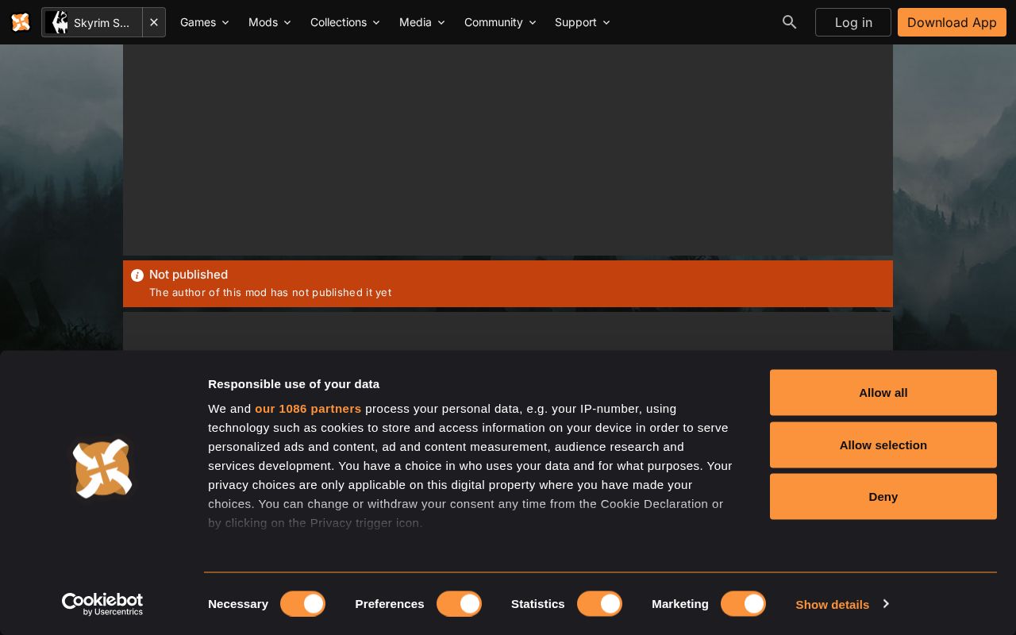Expand the Collections menu
Screen dimensions: 1016x635
pos(345,22)
